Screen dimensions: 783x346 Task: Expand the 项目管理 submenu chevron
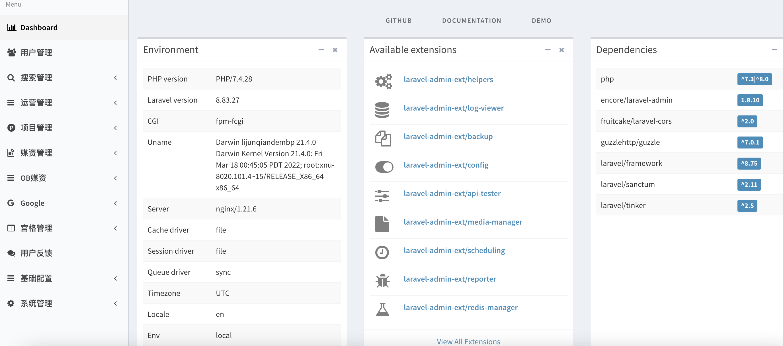[116, 128]
